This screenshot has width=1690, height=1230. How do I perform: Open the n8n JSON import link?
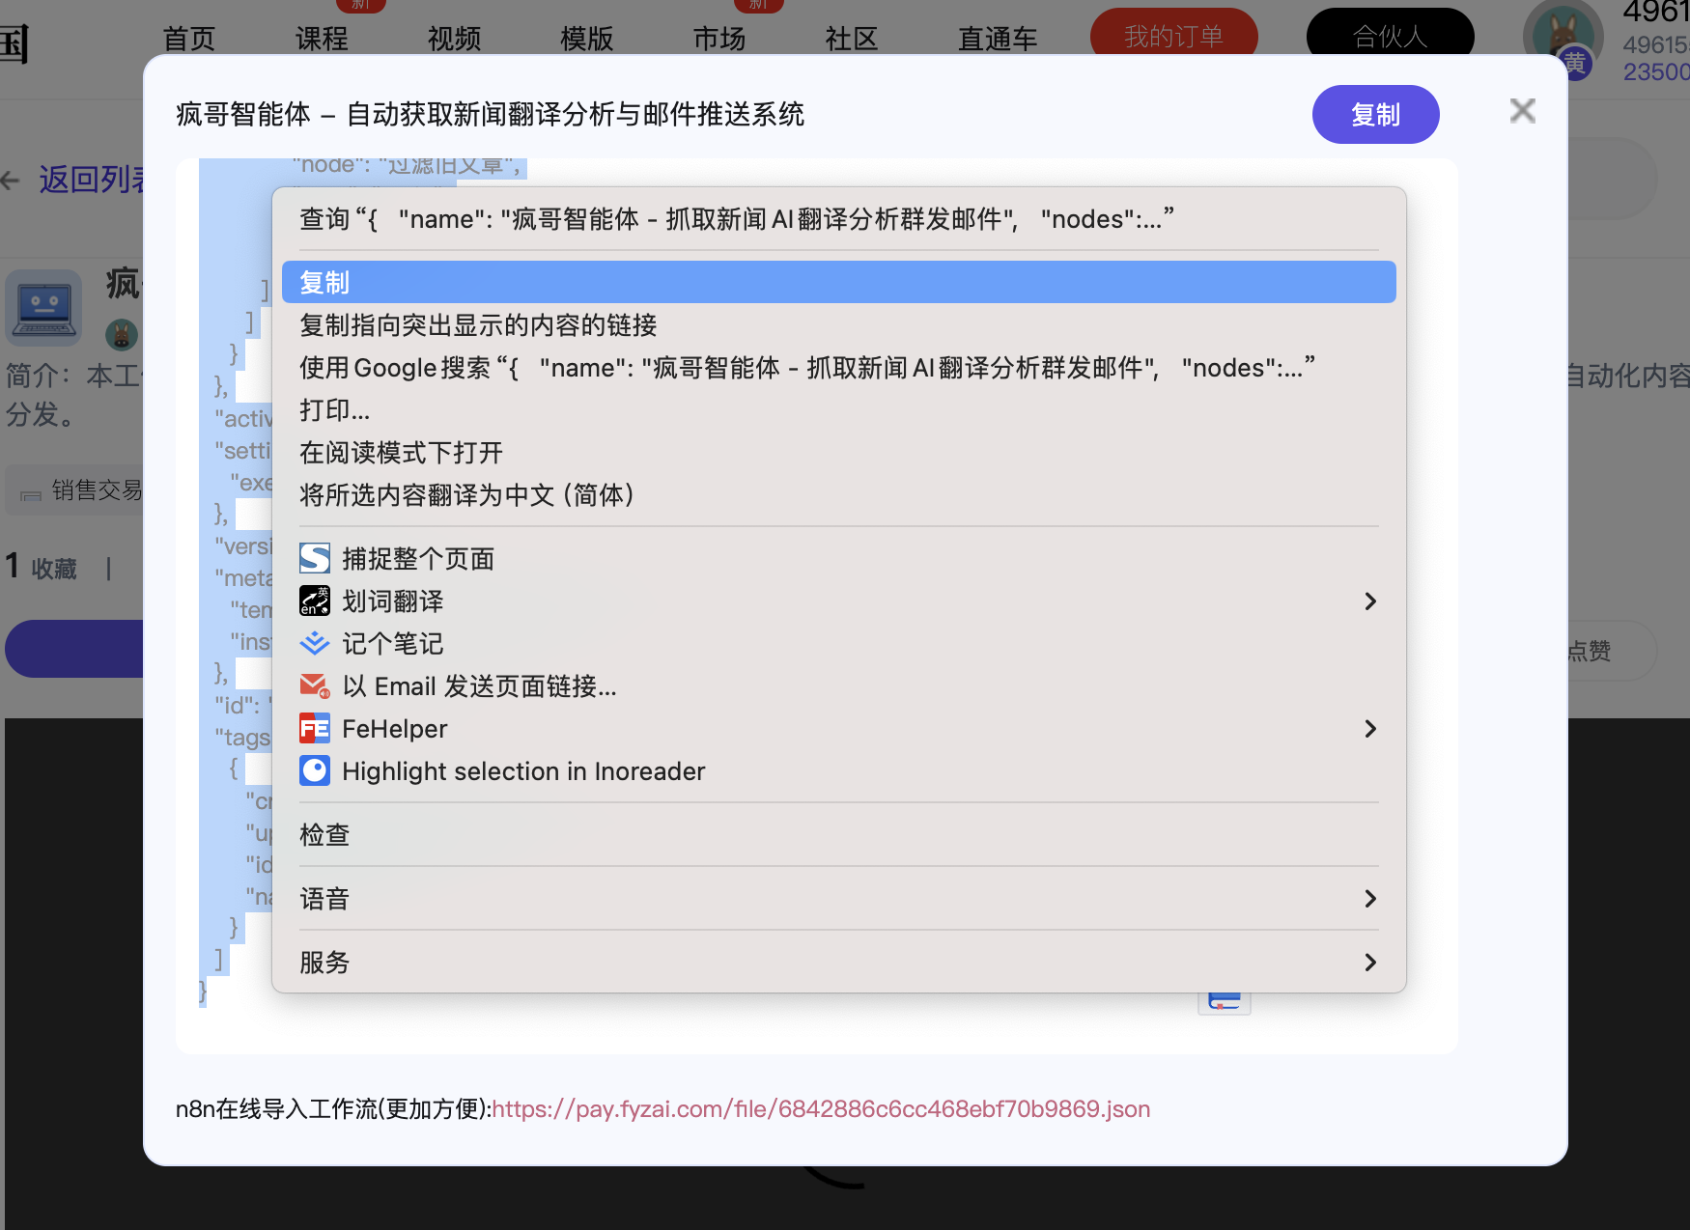point(821,1109)
